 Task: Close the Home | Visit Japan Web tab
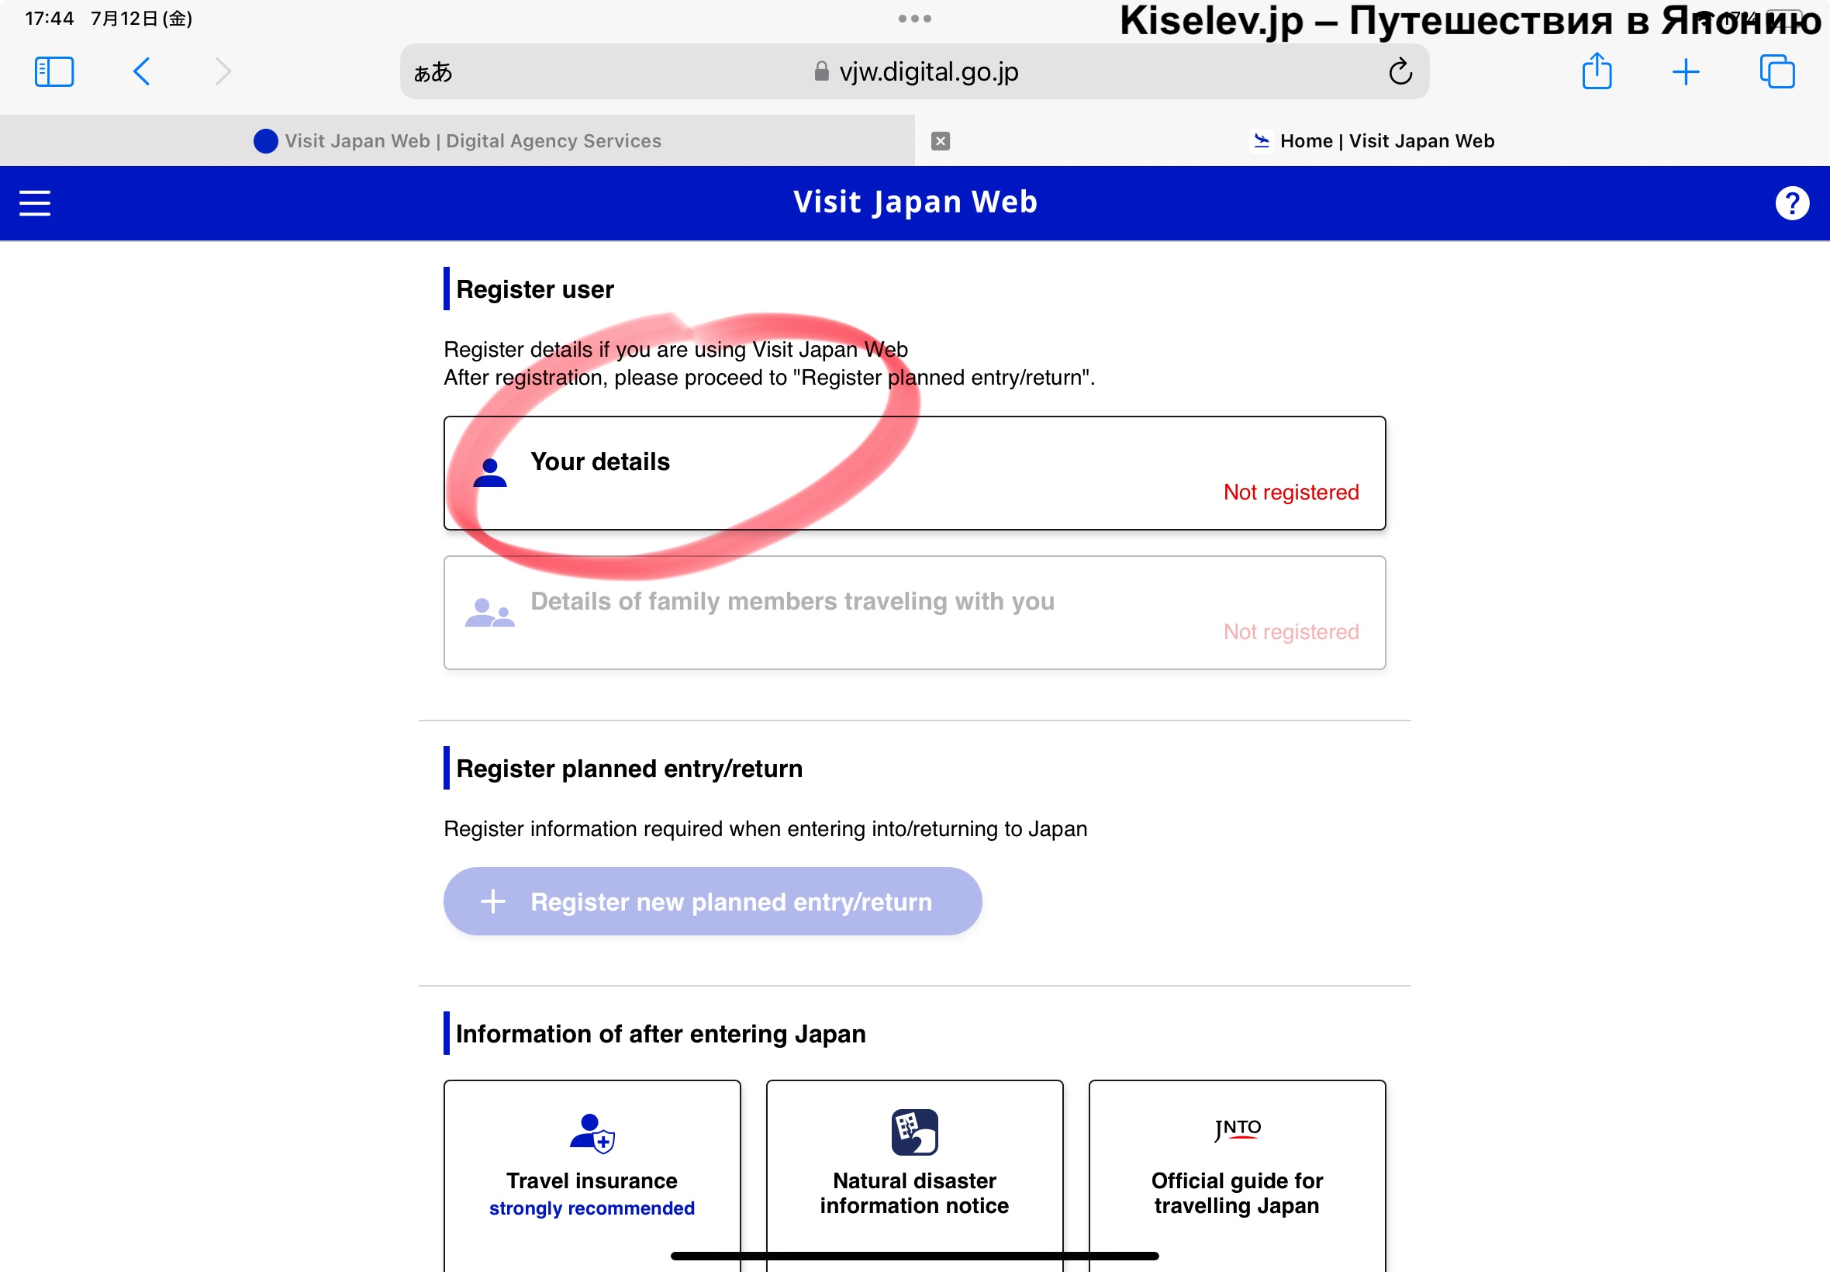coord(940,141)
